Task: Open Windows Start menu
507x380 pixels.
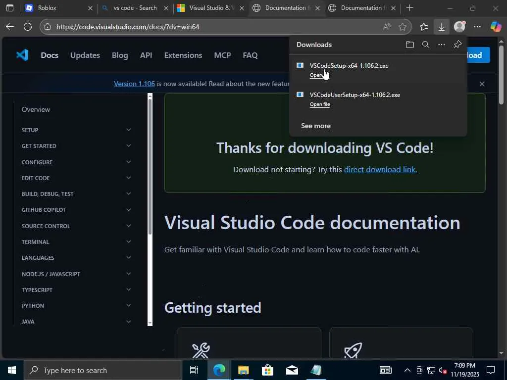Action: coord(12,370)
